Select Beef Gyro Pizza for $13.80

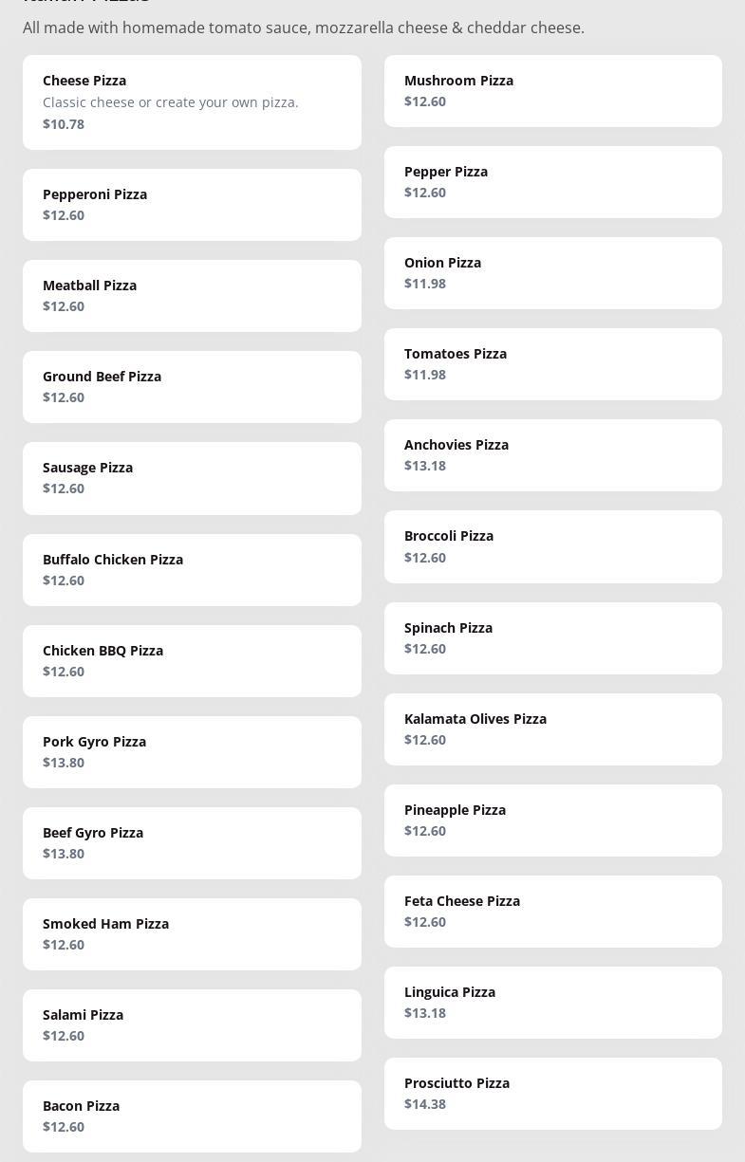192,843
